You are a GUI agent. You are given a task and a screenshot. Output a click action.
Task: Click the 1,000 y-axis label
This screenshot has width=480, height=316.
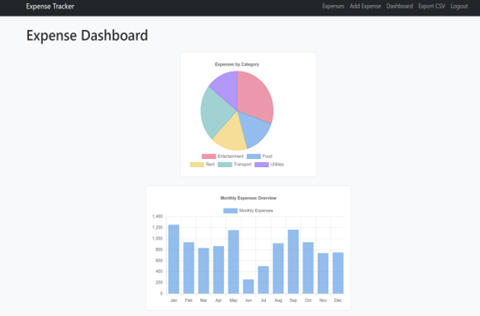point(157,239)
